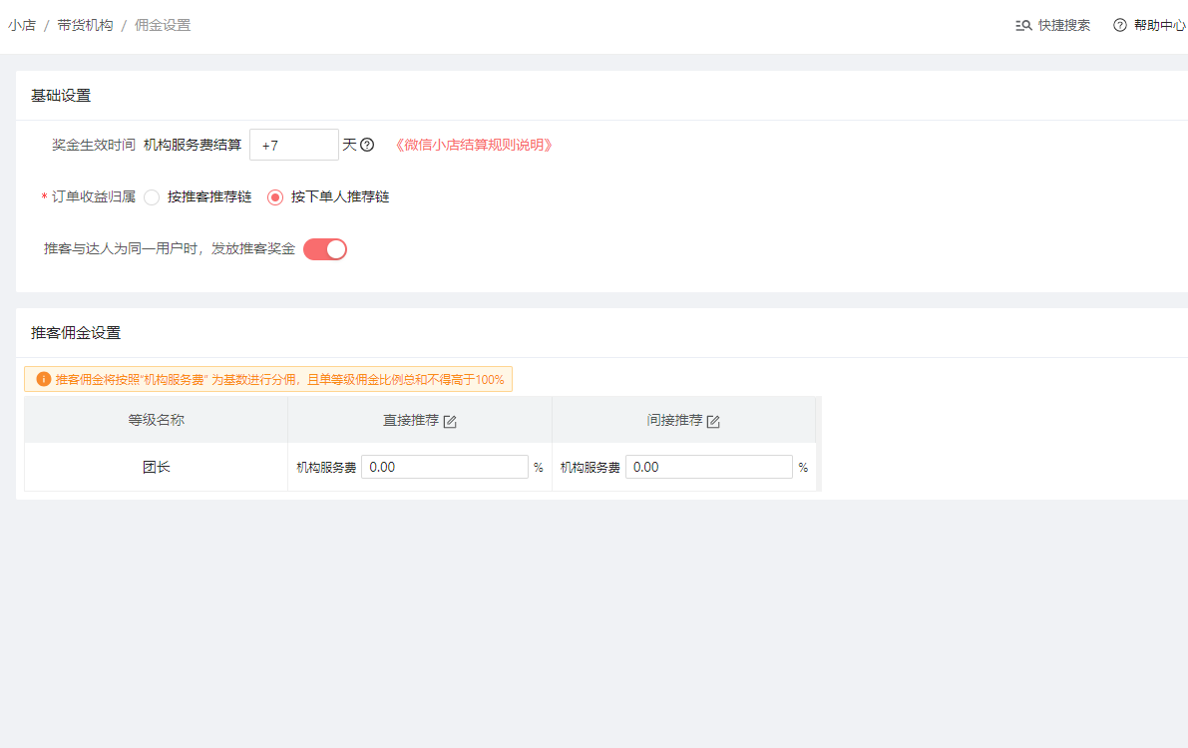Click the 间接推荐 机构服务费 percentage field
Viewport: 1188px width, 748px height.
tap(708, 467)
